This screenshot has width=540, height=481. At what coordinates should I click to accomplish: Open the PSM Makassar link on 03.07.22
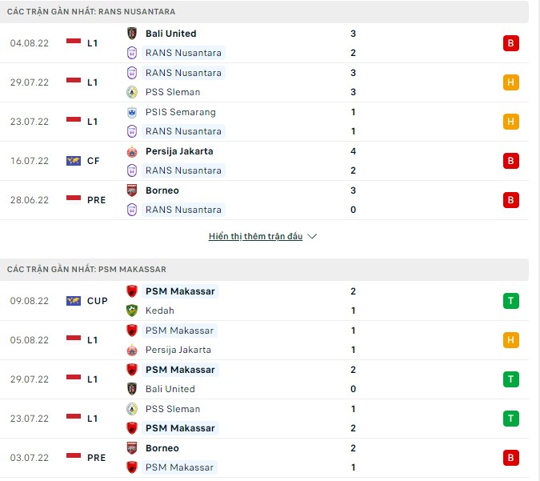(x=179, y=467)
